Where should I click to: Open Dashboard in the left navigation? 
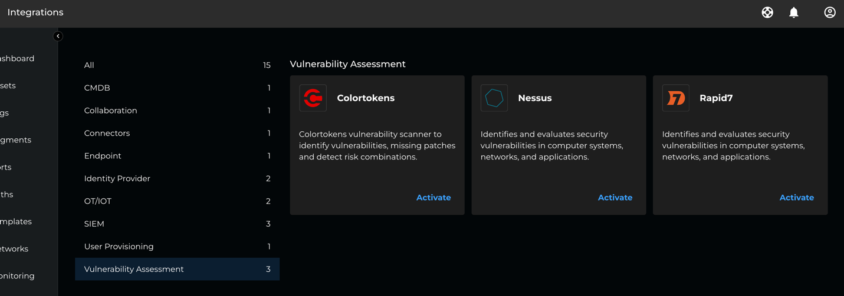18,59
